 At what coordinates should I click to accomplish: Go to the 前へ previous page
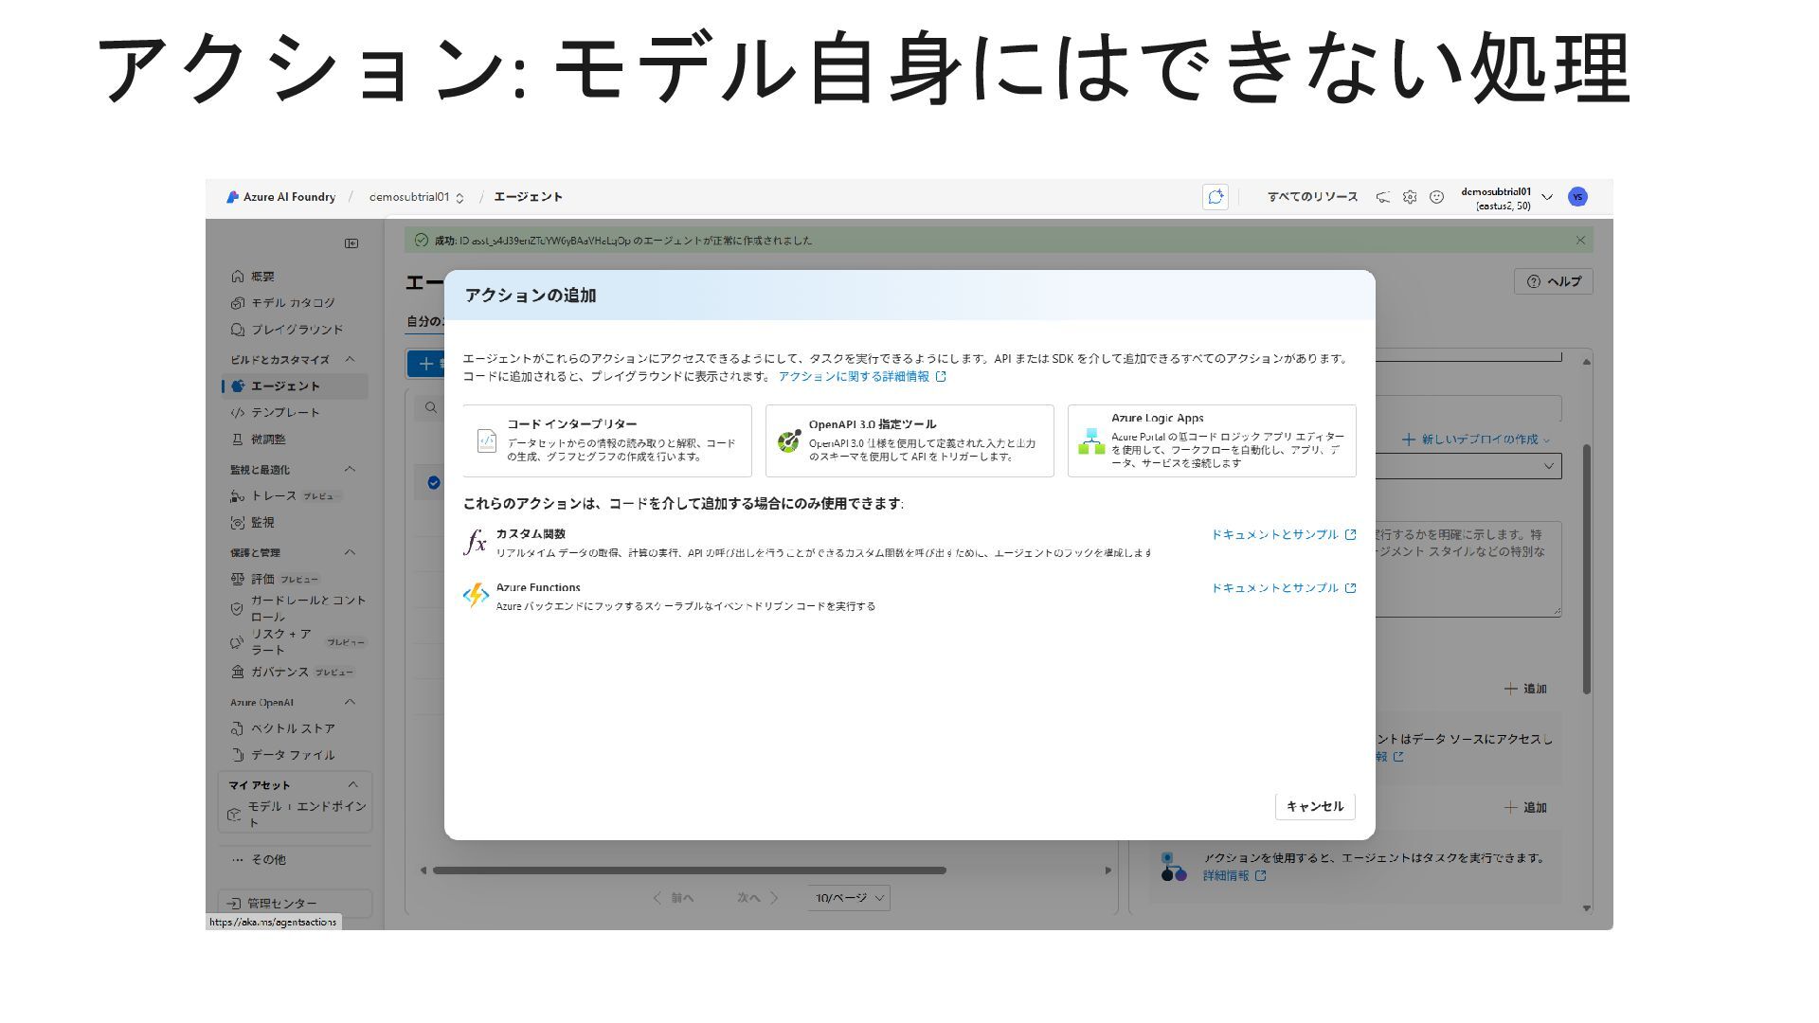tap(674, 898)
